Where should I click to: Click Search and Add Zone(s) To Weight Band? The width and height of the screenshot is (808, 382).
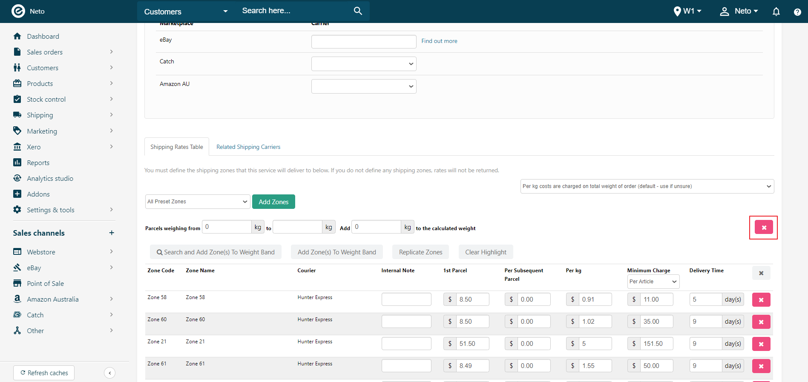[x=216, y=252]
